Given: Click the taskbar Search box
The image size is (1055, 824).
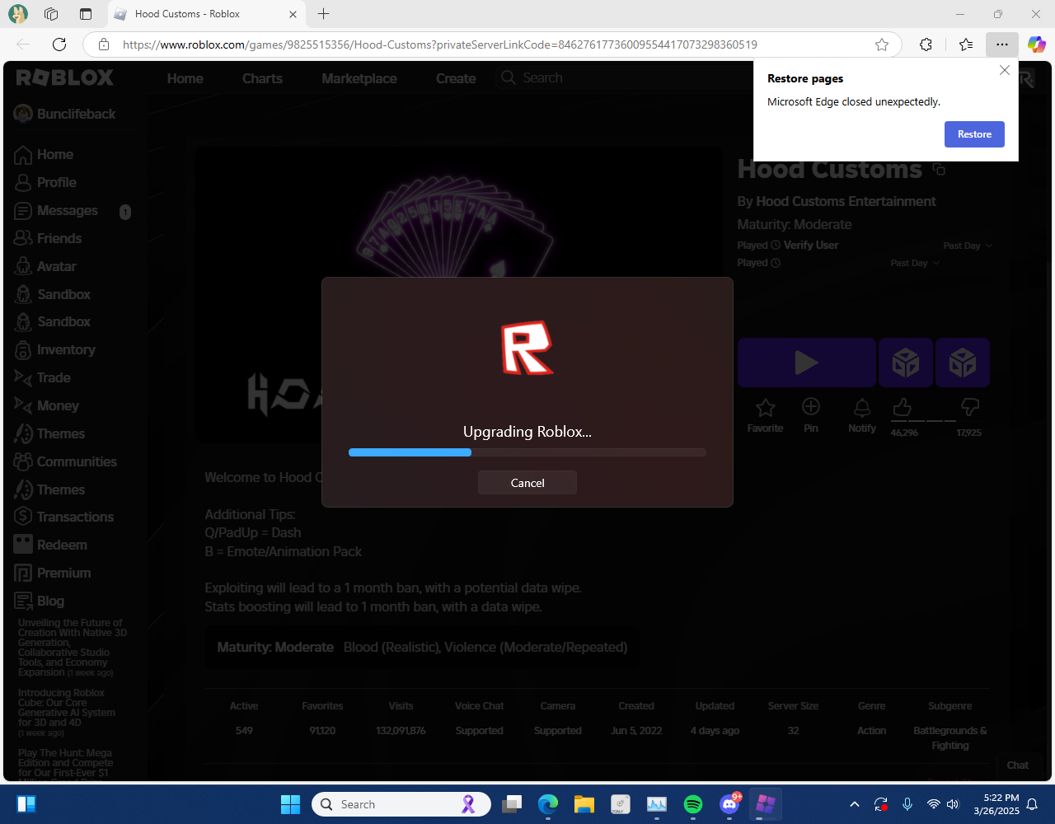Looking at the screenshot, I should coord(401,804).
